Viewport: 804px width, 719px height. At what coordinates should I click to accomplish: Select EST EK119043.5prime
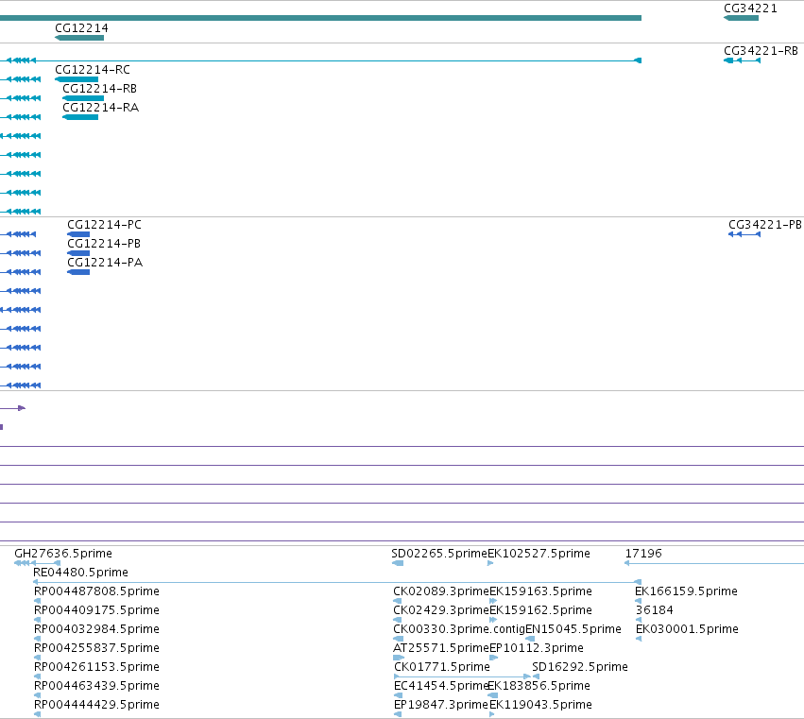coord(492,714)
